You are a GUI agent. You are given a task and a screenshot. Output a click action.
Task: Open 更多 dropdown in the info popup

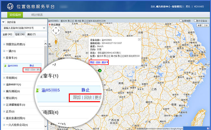(x=105, y=62)
